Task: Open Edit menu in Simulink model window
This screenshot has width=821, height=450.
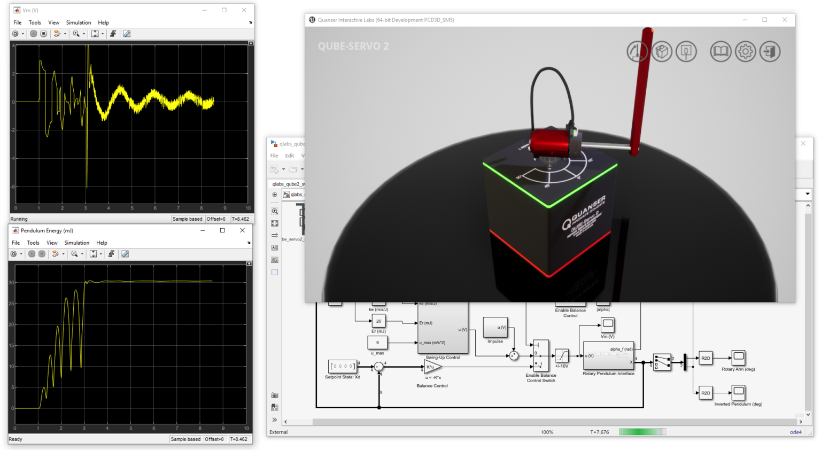Action: point(290,156)
